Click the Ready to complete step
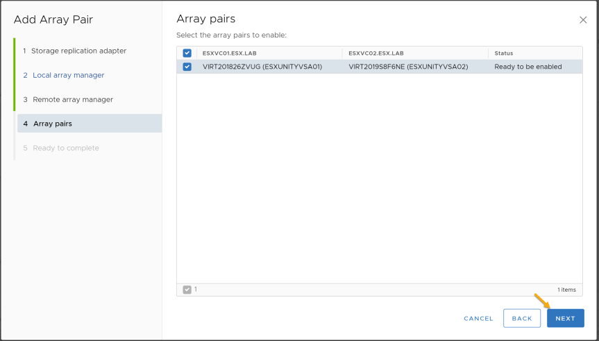 point(62,148)
